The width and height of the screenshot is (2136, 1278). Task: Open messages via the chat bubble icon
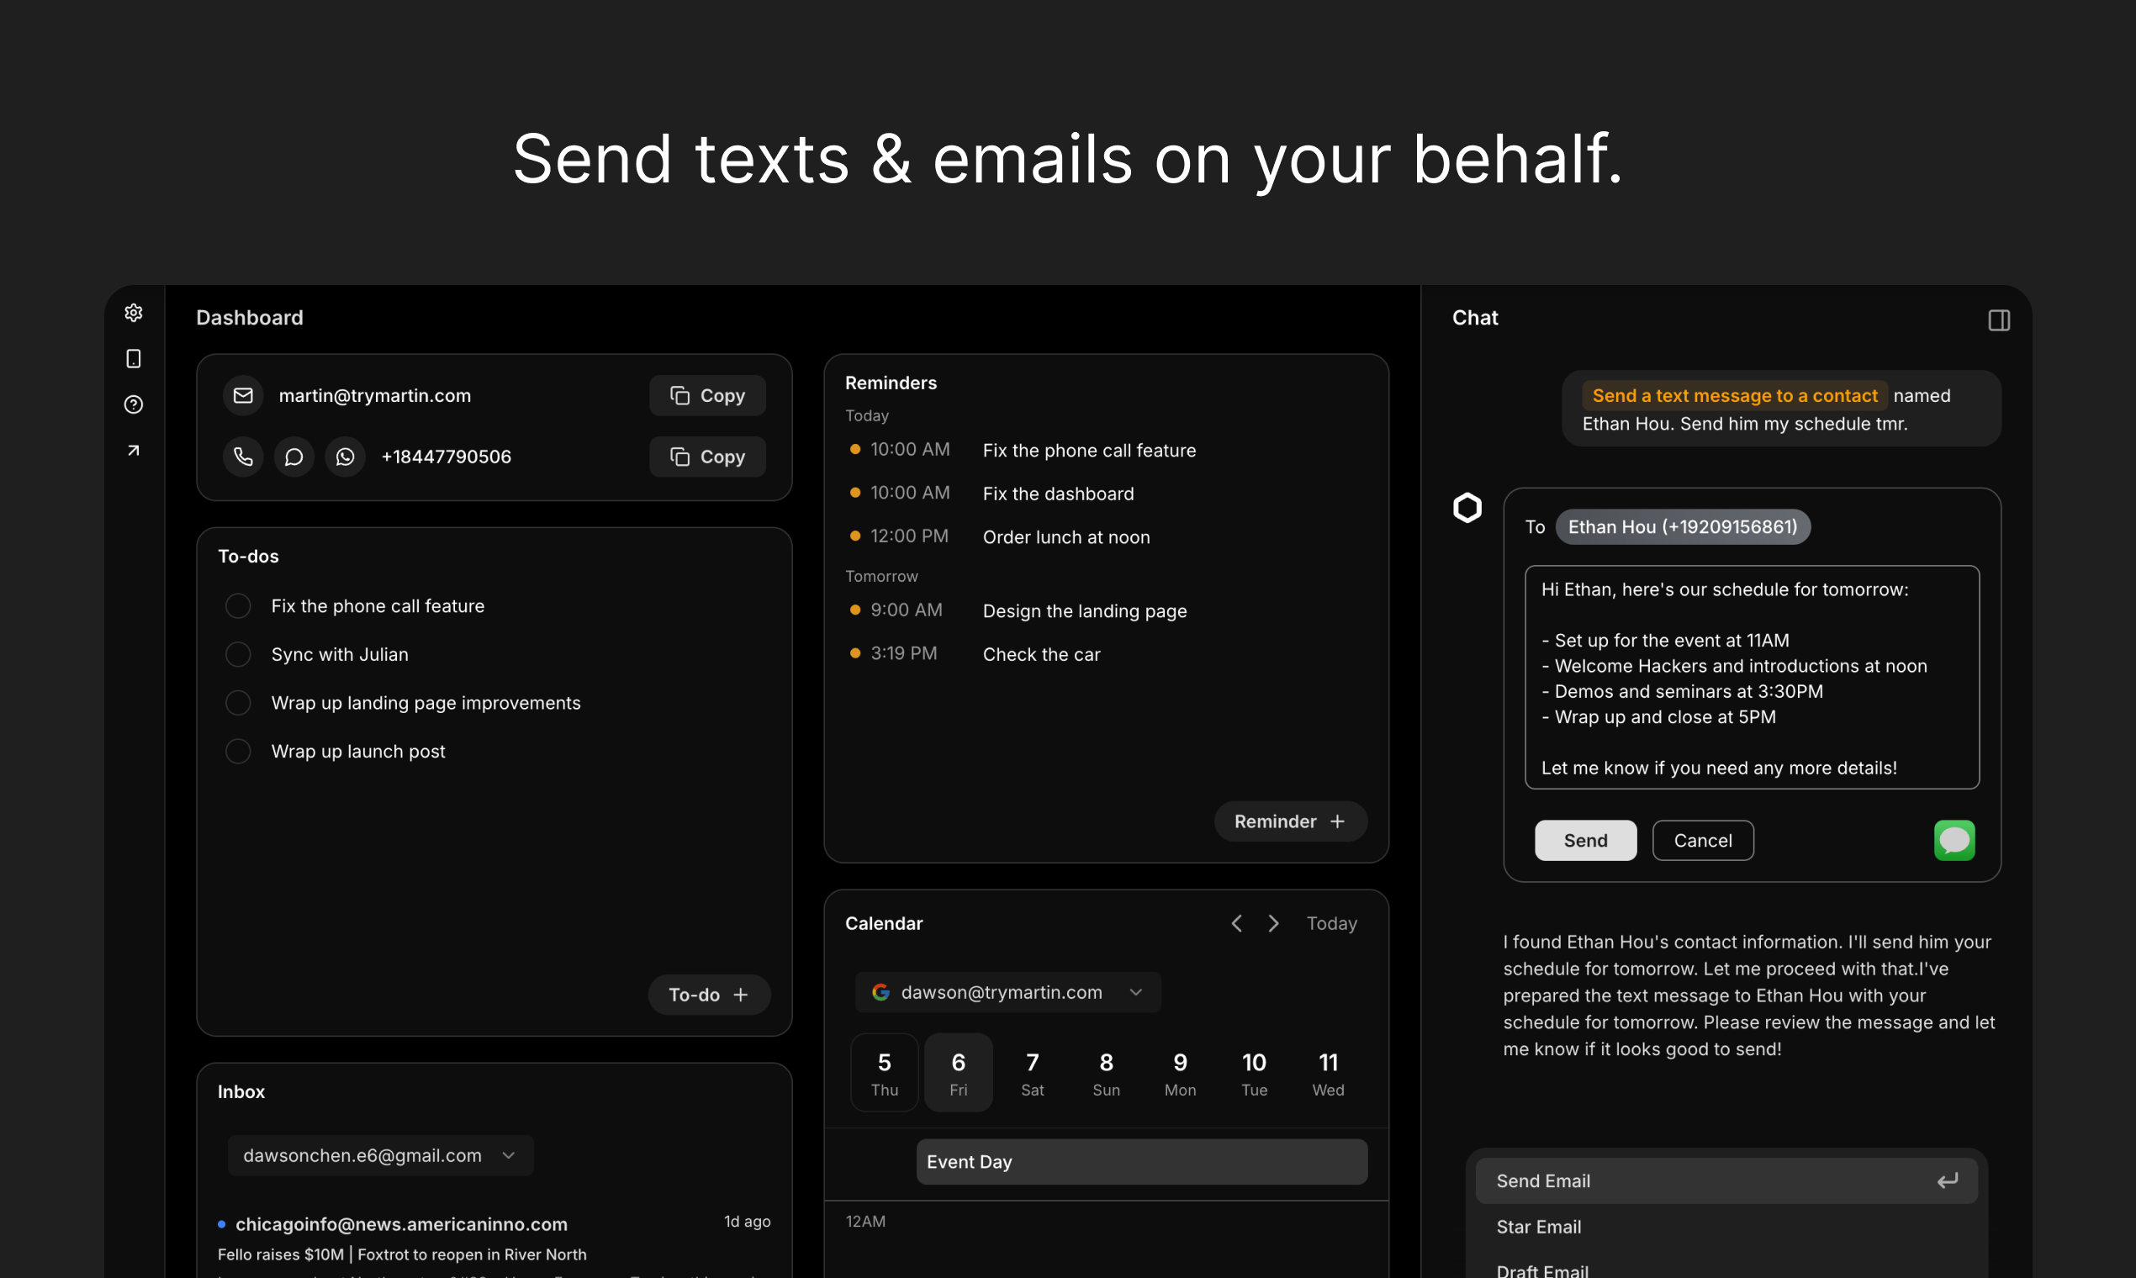click(293, 457)
